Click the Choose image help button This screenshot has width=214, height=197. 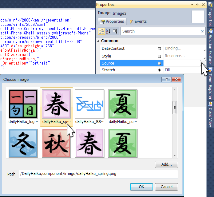[x=166, y=79]
